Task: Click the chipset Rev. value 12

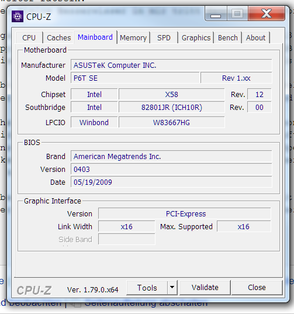Action: [x=260, y=94]
